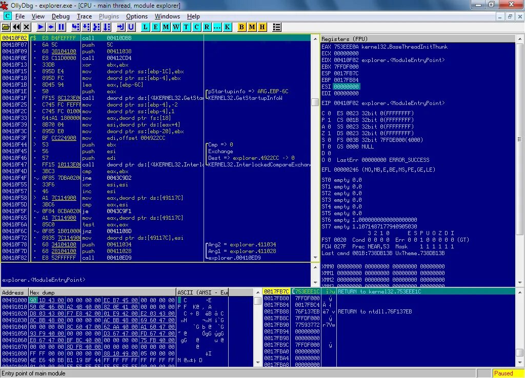Click the EFL 00000246 flags line
Image resolution: width=525 pixels, height=378 pixels.
coord(378,170)
